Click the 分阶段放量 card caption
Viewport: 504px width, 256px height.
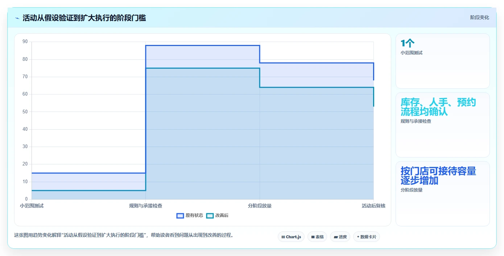(x=412, y=190)
